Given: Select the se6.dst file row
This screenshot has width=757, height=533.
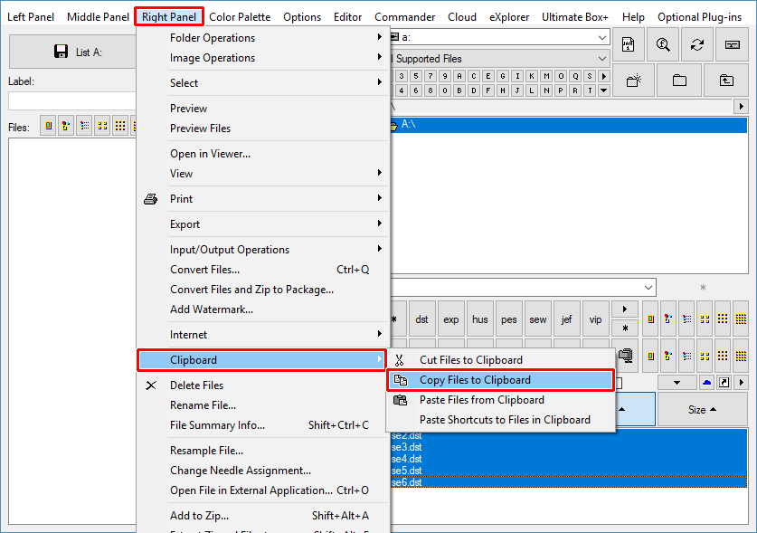Looking at the screenshot, I should pyautogui.click(x=569, y=482).
